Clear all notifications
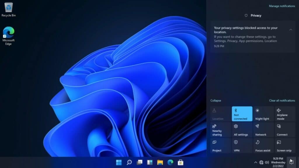Viewport: 299px width, 168px height. pos(282,101)
